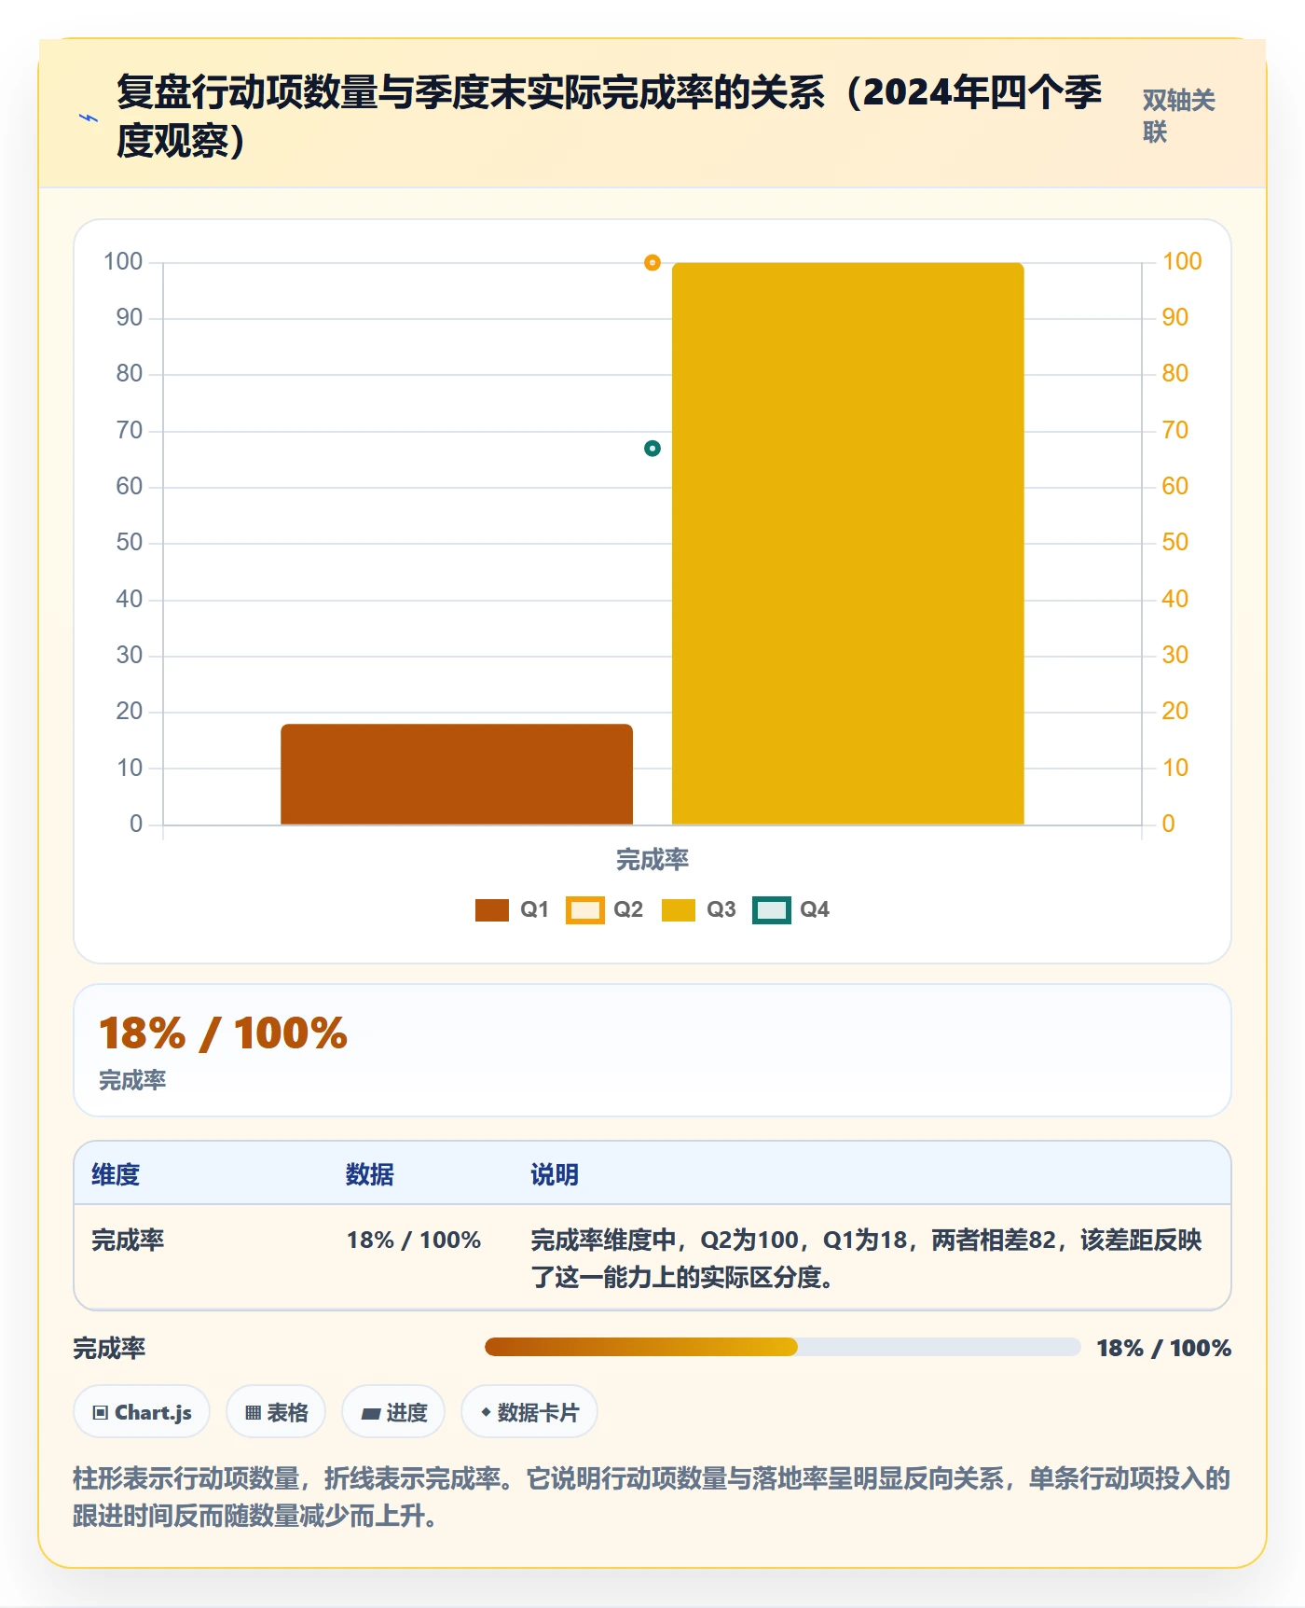This screenshot has height=1608, width=1305.
Task: Toggle the Q2 legend swatch
Action: tap(585, 909)
